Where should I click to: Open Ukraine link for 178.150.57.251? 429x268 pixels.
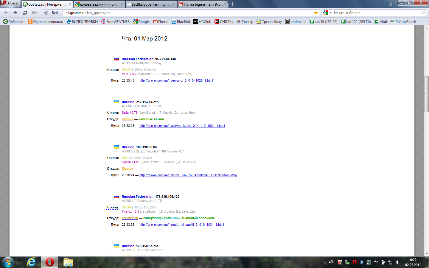click(128, 246)
